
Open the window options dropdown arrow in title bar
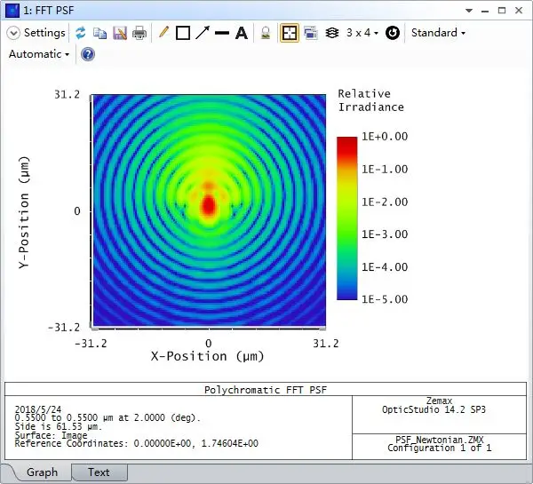click(469, 11)
